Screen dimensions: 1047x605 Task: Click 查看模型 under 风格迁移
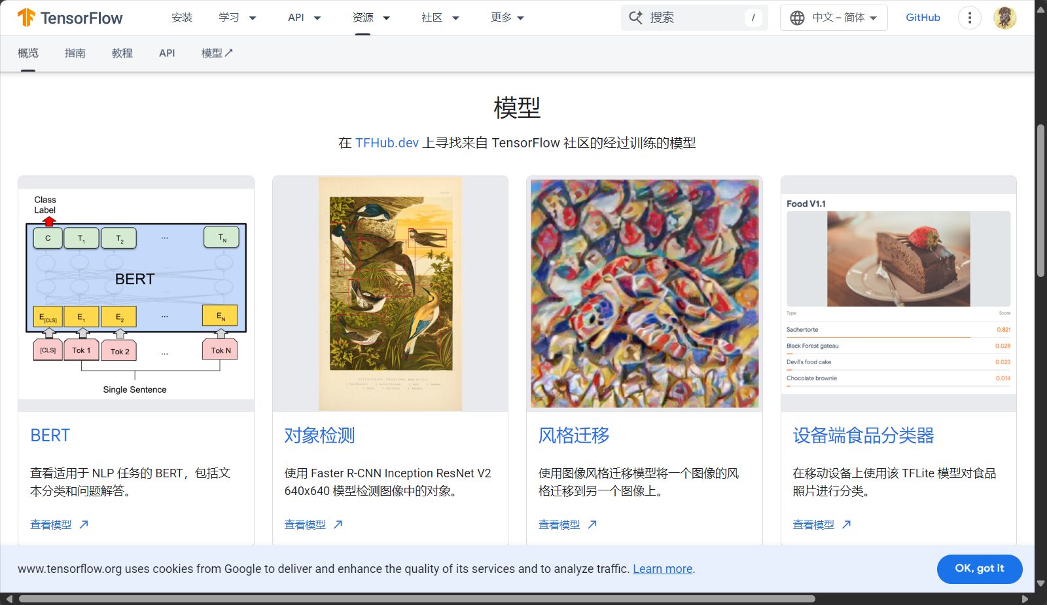pos(559,524)
